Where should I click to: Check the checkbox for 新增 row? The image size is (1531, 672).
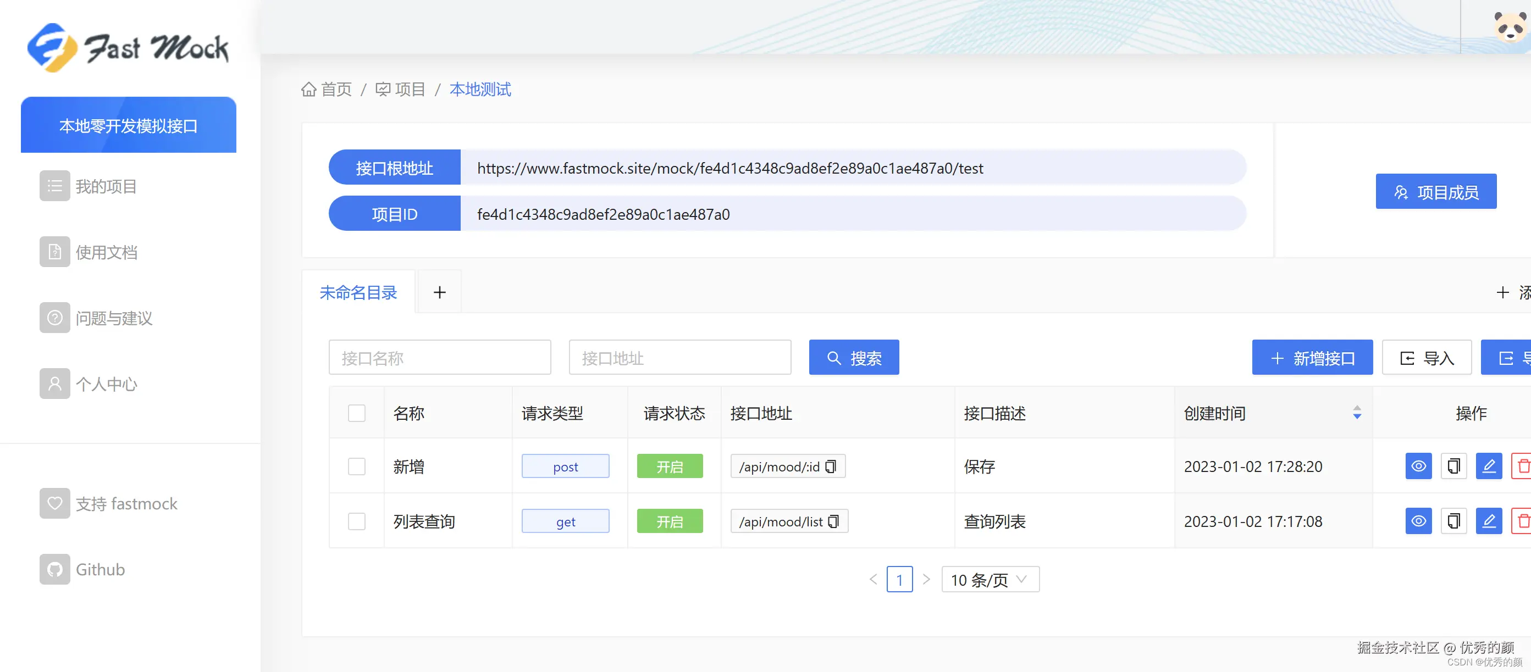coord(357,466)
